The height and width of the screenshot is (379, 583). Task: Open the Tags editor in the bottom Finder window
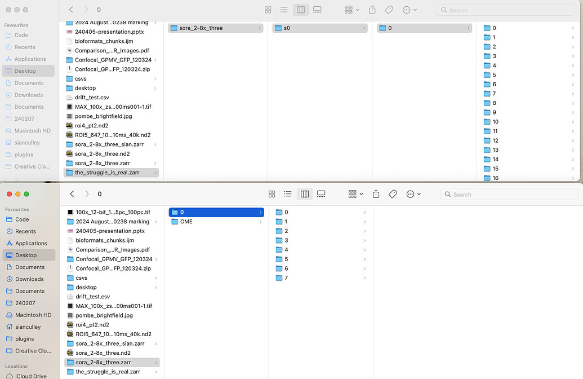pos(393,194)
